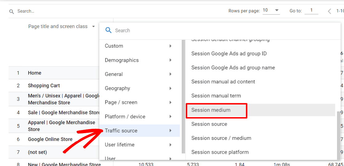The height and width of the screenshot is (166, 344).
Task: Select Session Google Ads ad group ID
Action: [229, 54]
